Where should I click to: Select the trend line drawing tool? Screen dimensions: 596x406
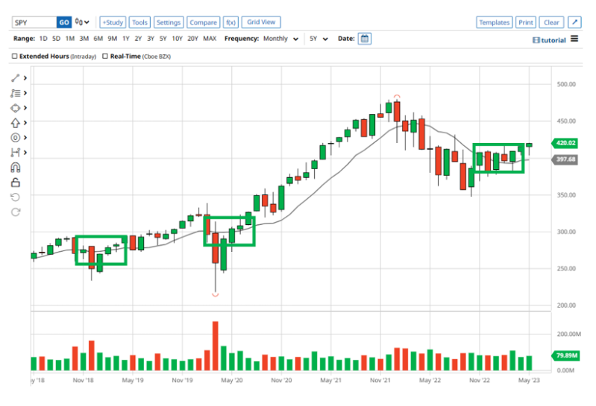point(15,78)
